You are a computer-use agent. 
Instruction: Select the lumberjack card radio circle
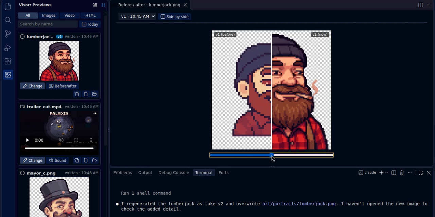[x=22, y=37]
